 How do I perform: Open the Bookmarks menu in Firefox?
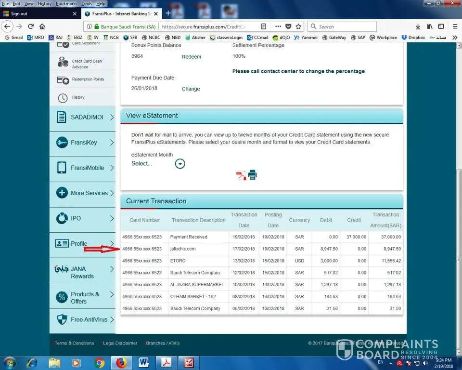tap(65, 3)
